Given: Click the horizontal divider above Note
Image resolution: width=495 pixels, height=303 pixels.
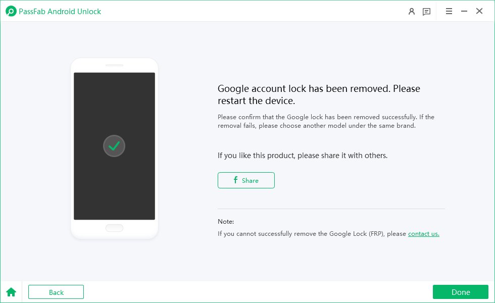Looking at the screenshot, I should click(331, 208).
